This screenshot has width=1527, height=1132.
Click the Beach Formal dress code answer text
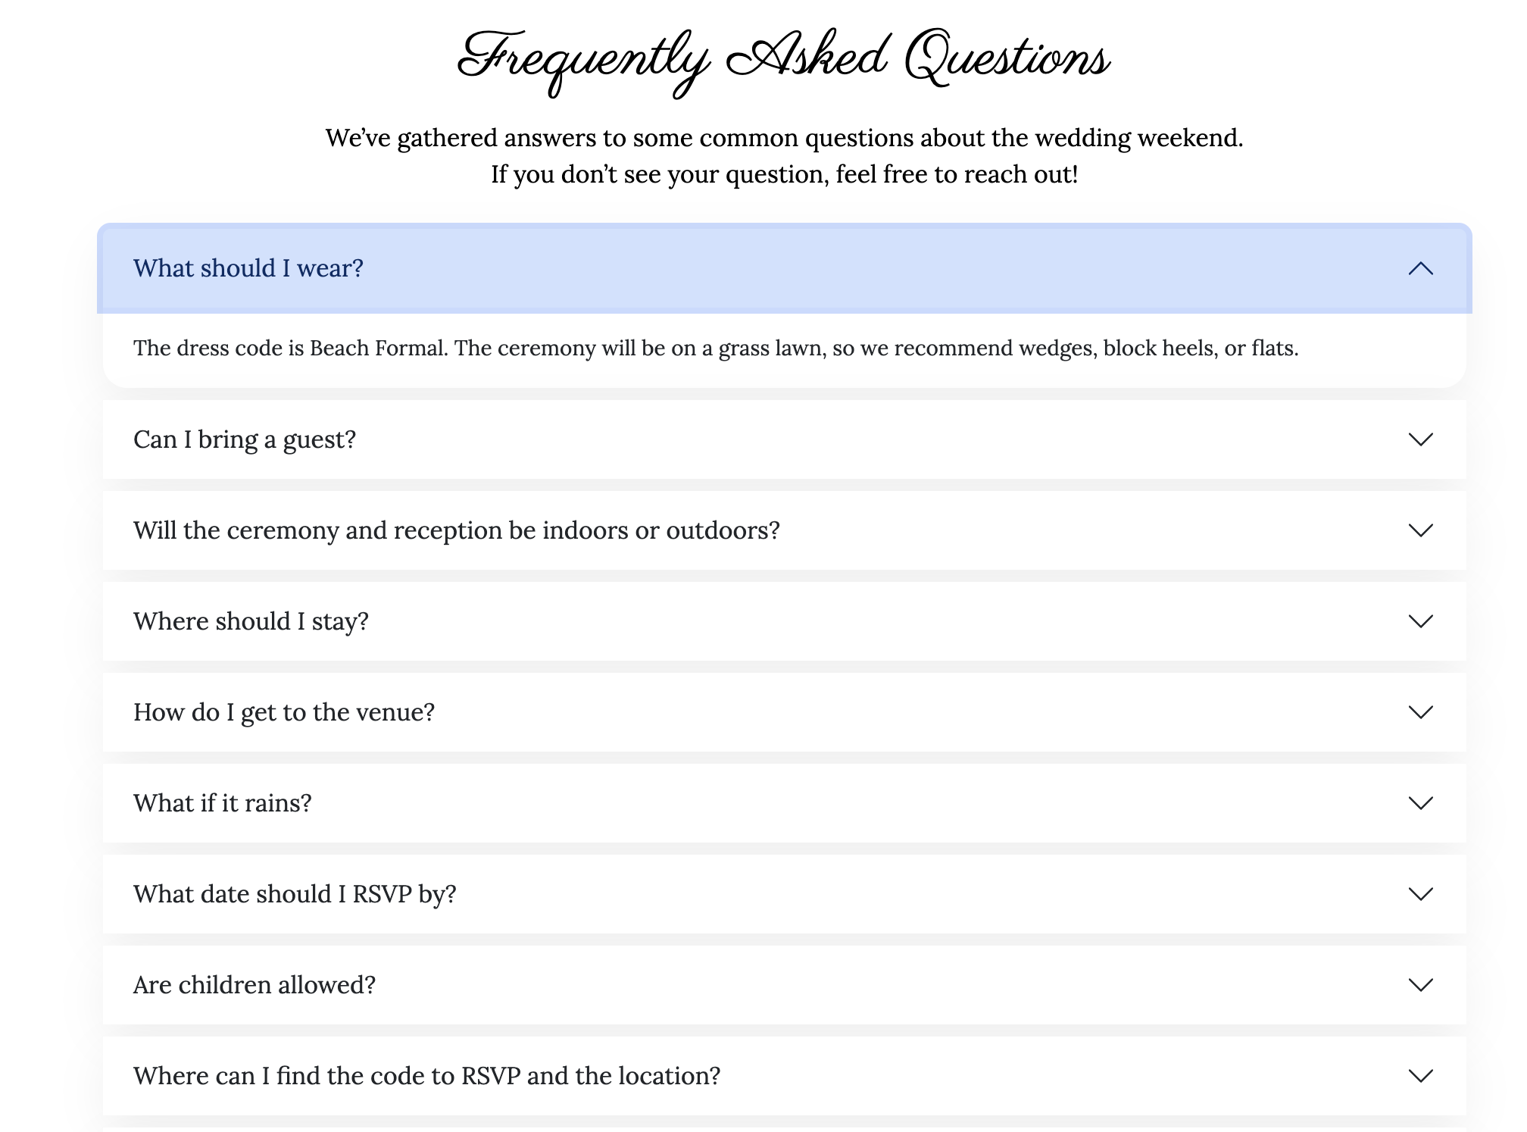coord(716,349)
